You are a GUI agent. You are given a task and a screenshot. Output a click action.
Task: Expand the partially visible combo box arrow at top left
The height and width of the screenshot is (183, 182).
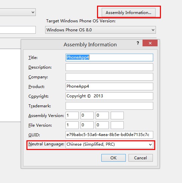pyautogui.click(x=33, y=12)
